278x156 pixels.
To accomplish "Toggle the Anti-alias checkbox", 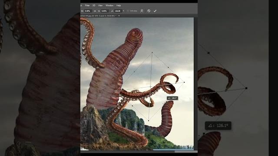I will coord(128,11).
